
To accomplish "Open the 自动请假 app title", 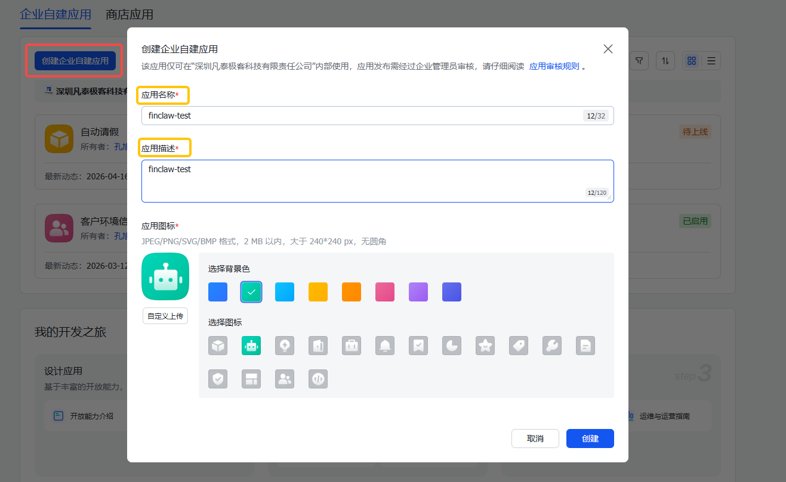I will coord(100,132).
